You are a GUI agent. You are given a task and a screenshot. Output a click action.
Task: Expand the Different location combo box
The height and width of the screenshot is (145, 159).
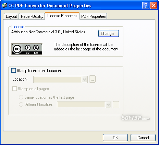click(x=108, y=105)
